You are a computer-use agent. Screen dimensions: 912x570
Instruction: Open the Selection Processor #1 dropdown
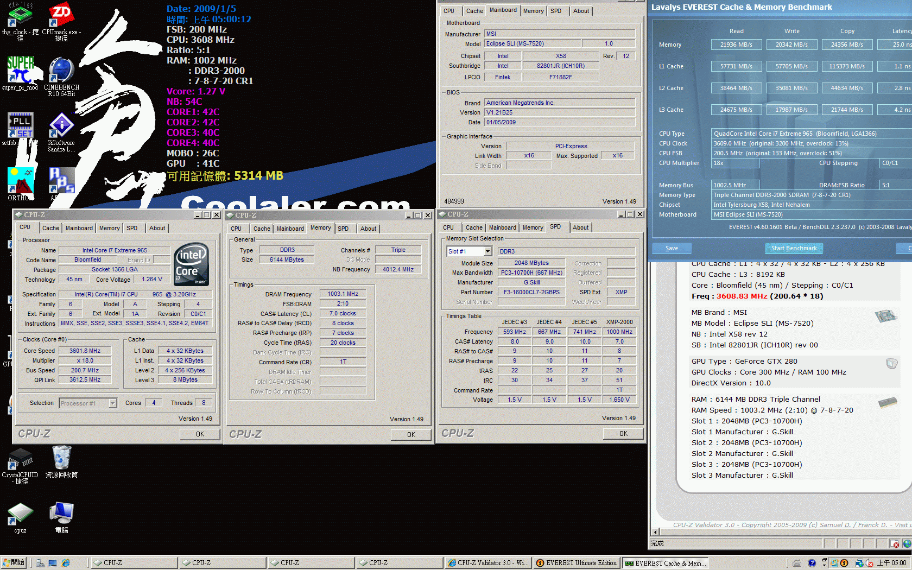[112, 403]
